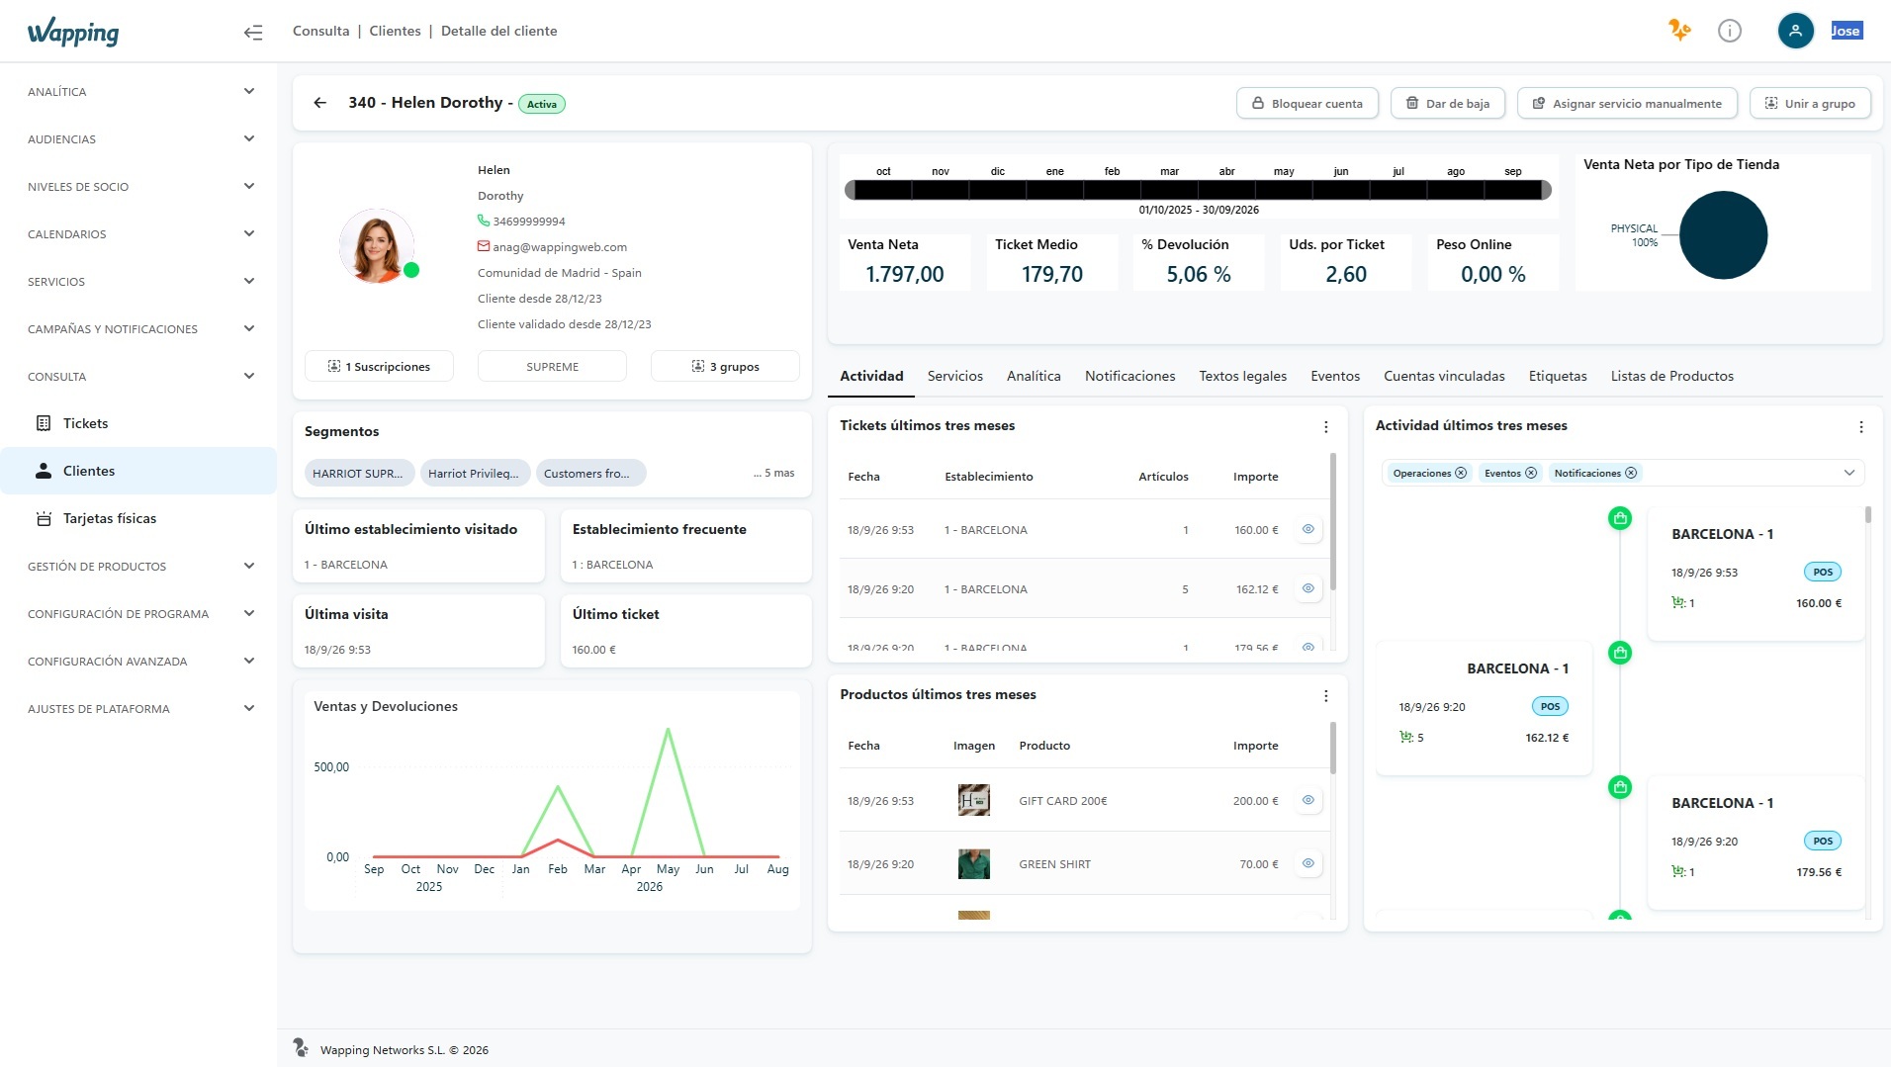
Task: Open the Cuentas vinculadas tab
Action: pyautogui.click(x=1444, y=377)
